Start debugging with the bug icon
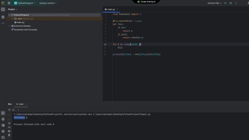Image resolution: width=249 pixels, height=140 pixels. point(231,3)
